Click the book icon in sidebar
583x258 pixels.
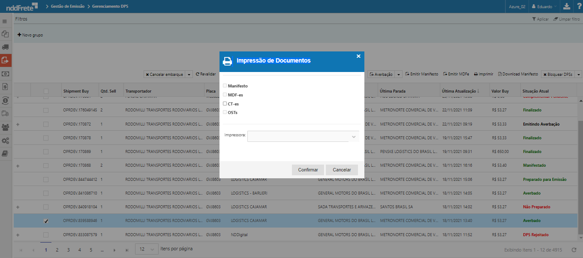click(x=5, y=153)
